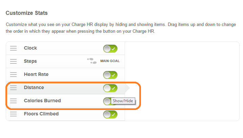Toggle the Heart Rate display switch

(110, 75)
